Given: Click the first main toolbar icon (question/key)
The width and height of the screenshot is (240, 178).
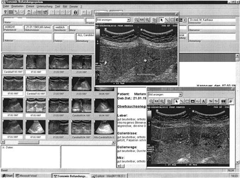Looking at the screenshot, I should pos(6,12).
